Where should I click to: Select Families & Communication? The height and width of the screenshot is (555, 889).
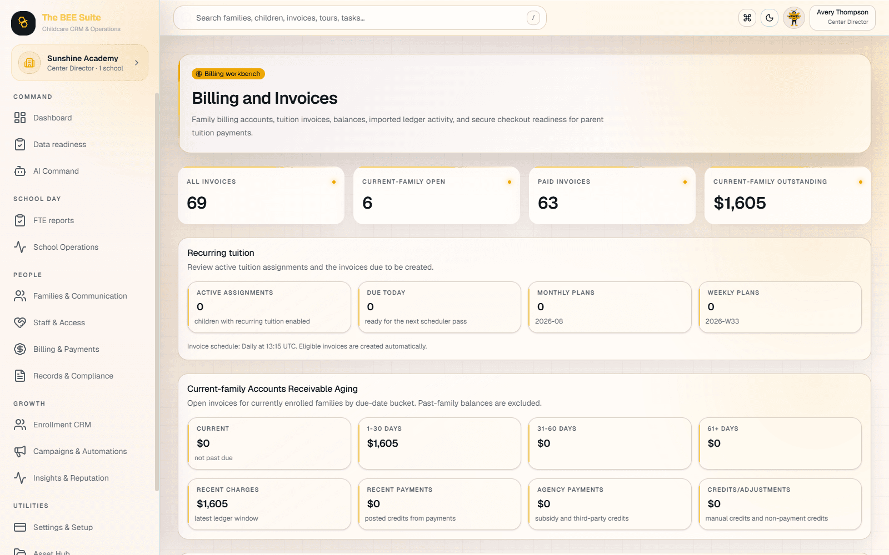point(80,296)
